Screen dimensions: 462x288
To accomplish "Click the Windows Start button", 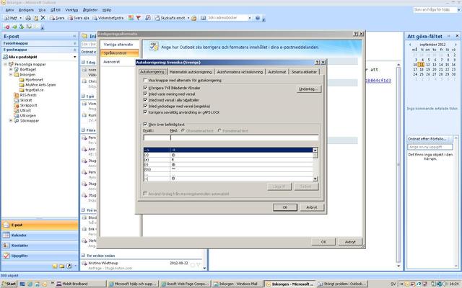I will (x=9, y=284).
